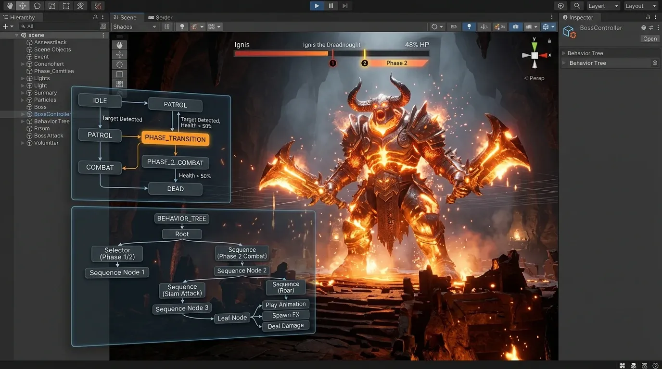Open the Scene view three-dot options menu
Viewport: 662px width, 369px height.
click(551, 17)
